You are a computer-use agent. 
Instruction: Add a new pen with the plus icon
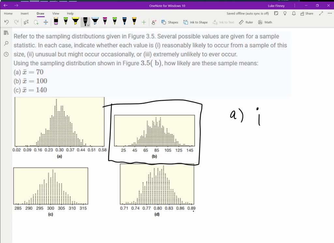click(144, 22)
